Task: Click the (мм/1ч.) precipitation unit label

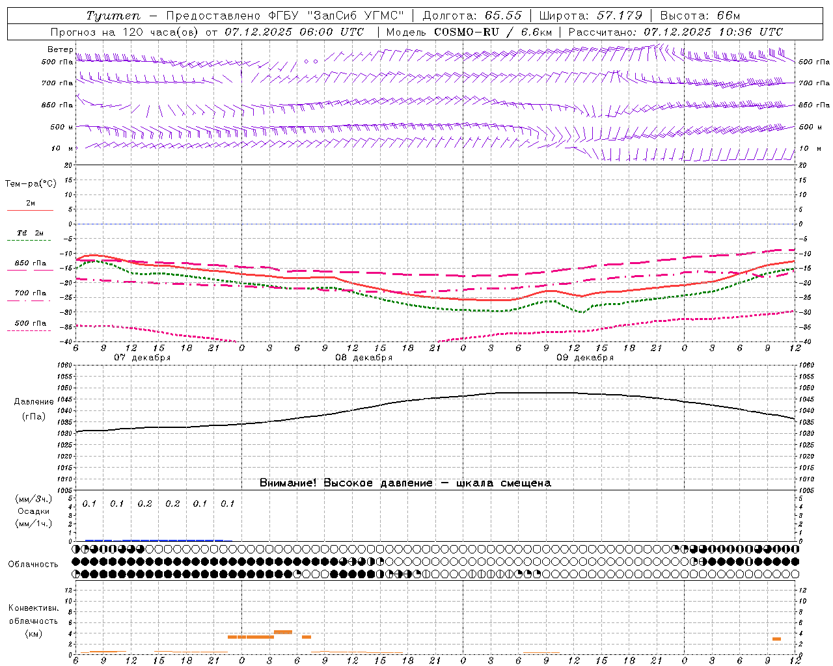Action: (34, 524)
